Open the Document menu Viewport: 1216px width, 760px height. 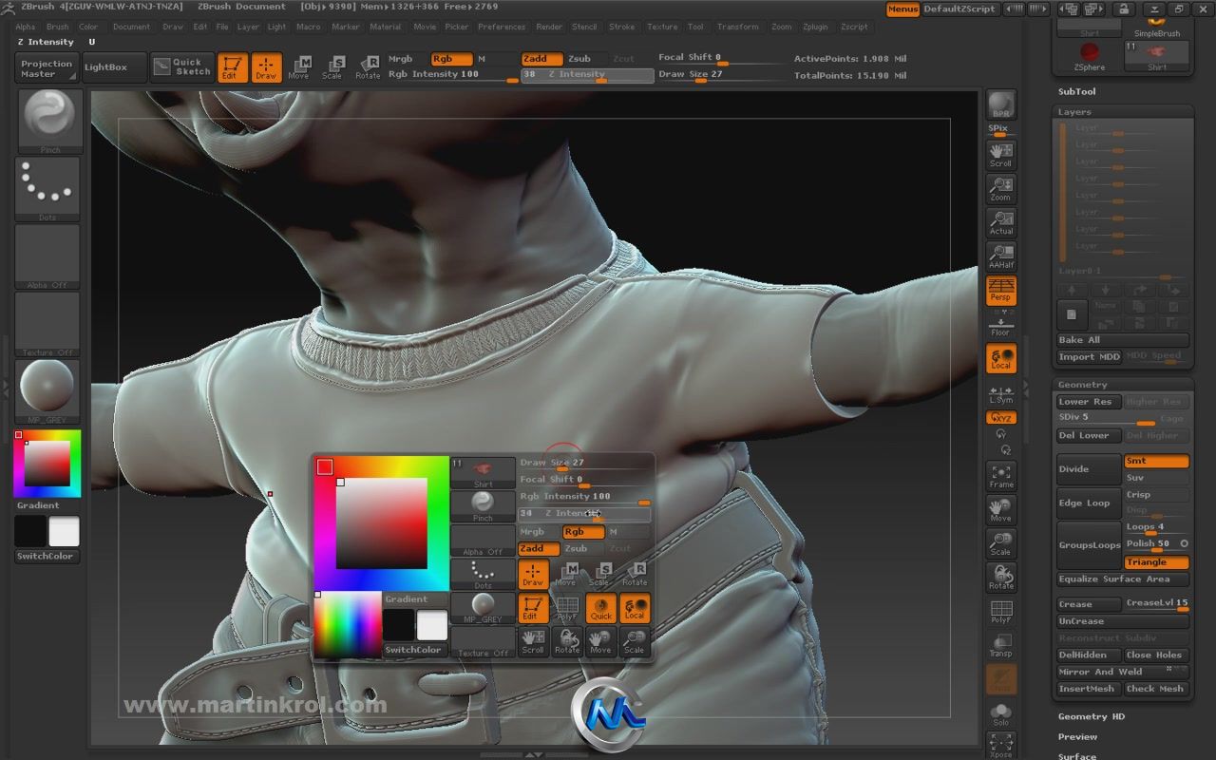(x=131, y=27)
